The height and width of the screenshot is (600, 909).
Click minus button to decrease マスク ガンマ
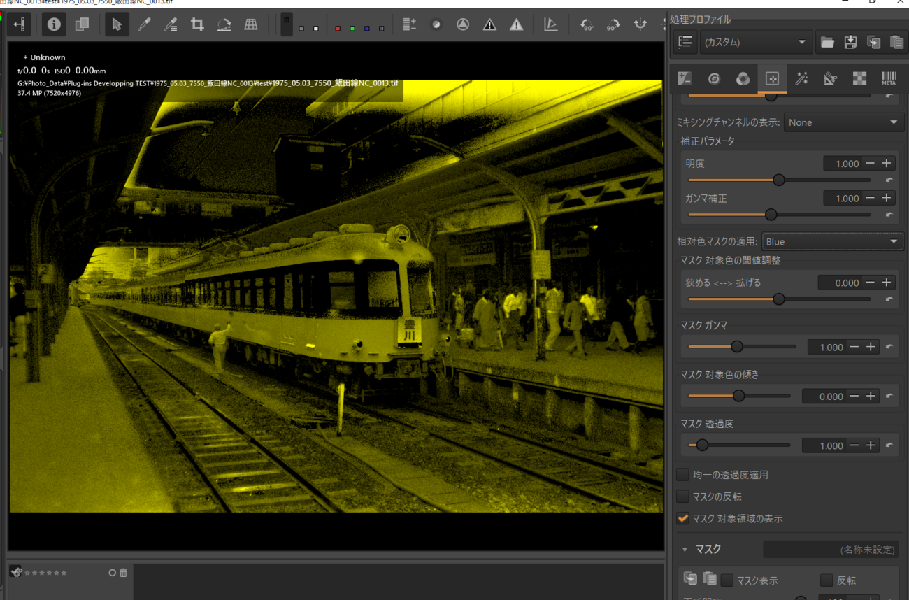tap(854, 347)
